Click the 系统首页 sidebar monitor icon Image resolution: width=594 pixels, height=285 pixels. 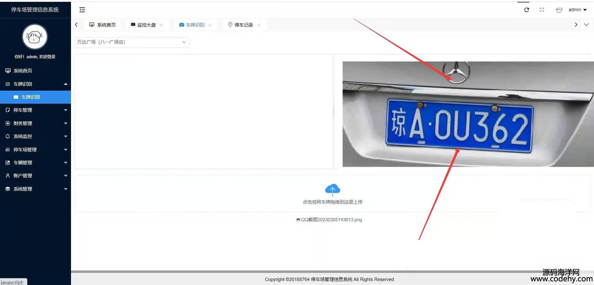click(x=8, y=71)
